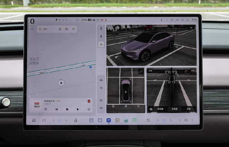Open the user profile avatar icon
This screenshot has width=229, height=147.
pos(77,20)
